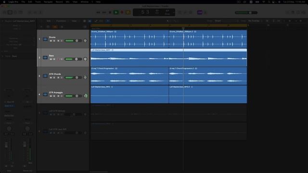
Task: Solo the GTR Chords track
Action: pos(54,78)
